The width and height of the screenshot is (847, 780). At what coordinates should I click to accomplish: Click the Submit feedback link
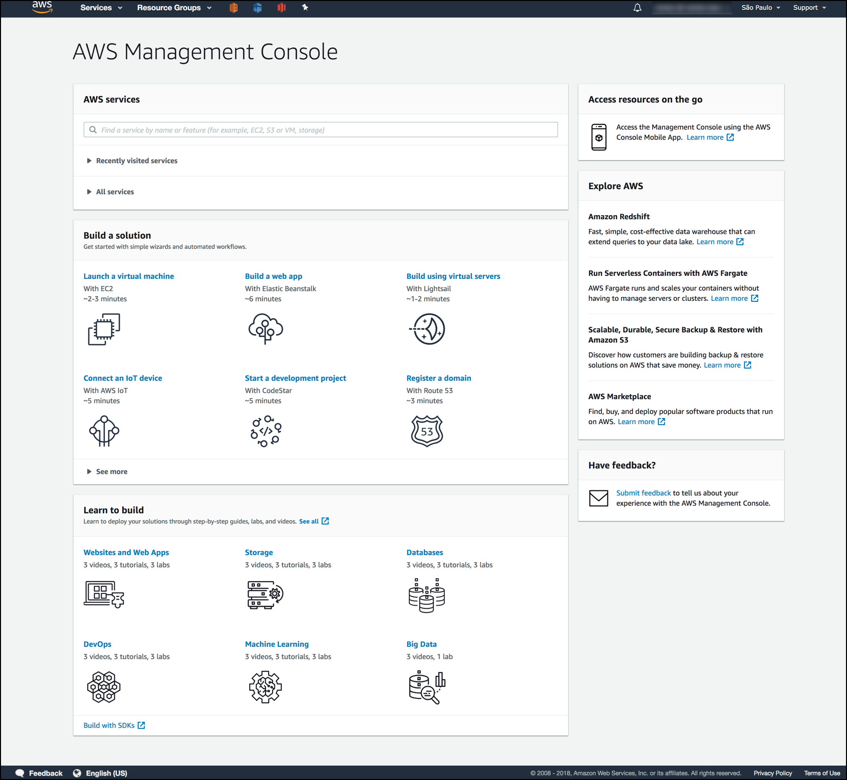643,492
